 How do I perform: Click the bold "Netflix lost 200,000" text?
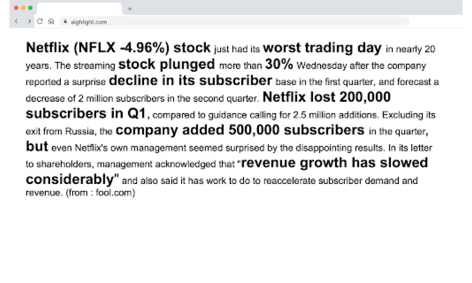click(326, 97)
